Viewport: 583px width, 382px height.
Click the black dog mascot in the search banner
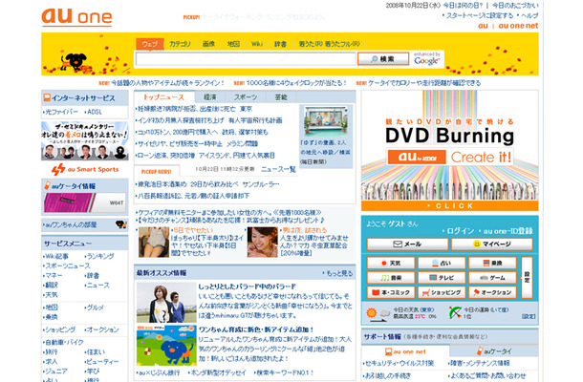(75, 61)
